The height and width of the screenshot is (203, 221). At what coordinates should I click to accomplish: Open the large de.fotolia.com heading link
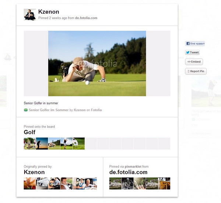click(x=129, y=172)
